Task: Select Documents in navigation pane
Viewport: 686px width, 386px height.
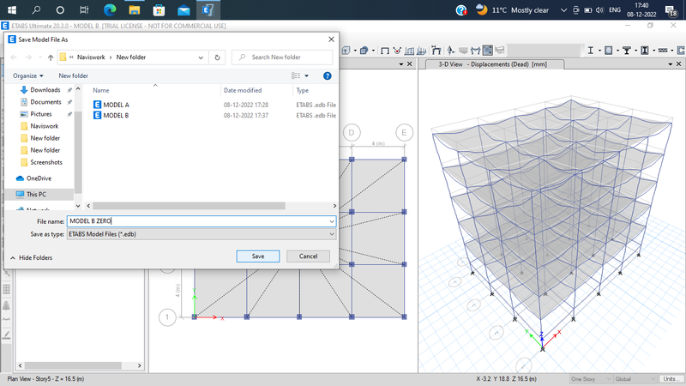Action: [46, 102]
